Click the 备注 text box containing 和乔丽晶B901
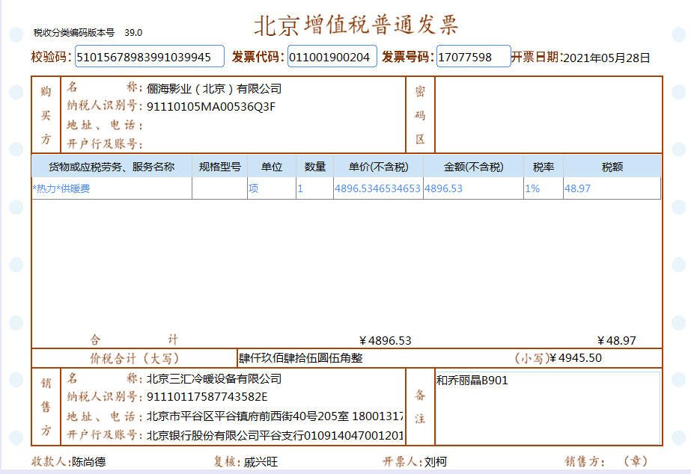This screenshot has height=474, width=691. tap(547, 408)
